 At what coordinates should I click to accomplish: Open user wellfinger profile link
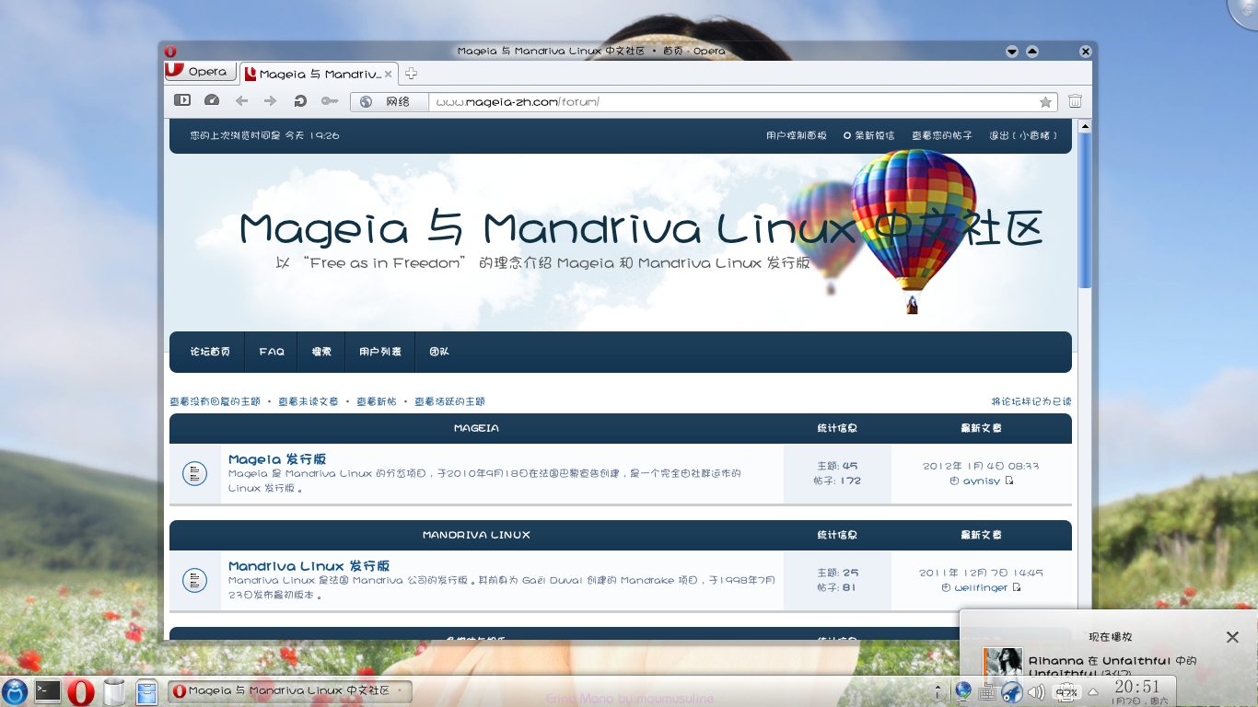coord(982,588)
